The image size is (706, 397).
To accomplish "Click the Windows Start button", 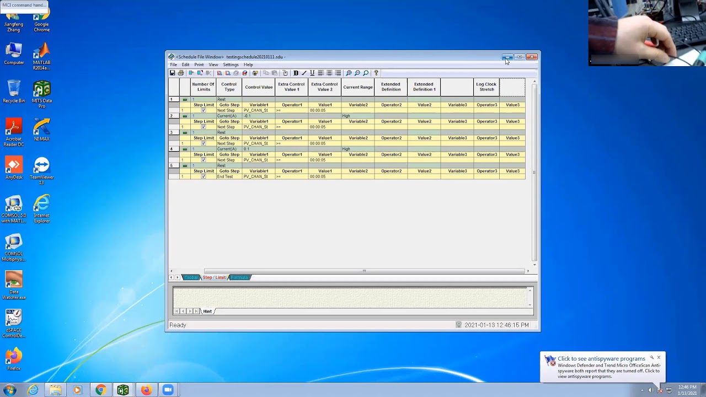I will tap(9, 390).
